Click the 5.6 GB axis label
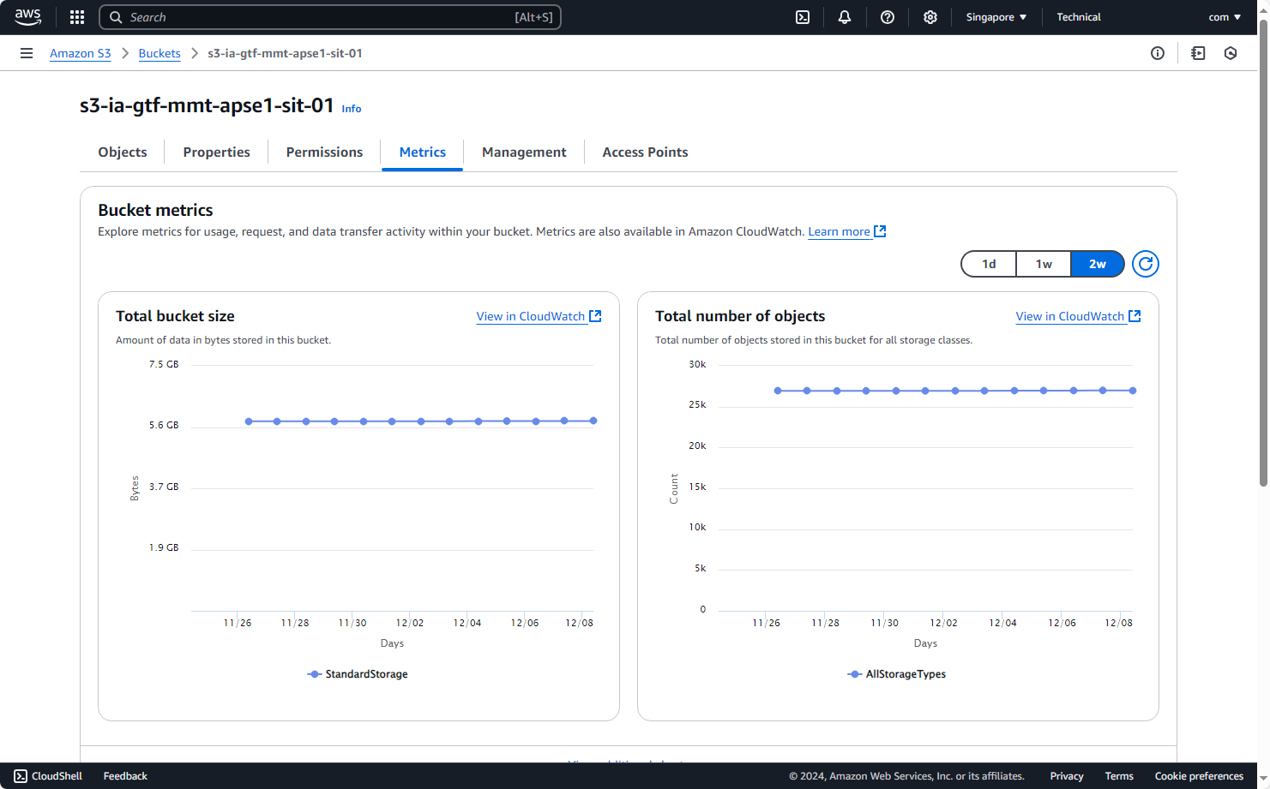 164,425
